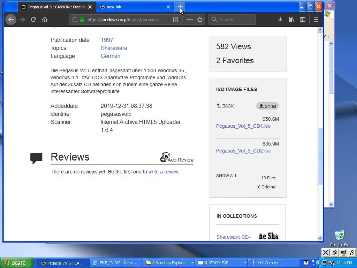
Task: Open the Shareware topic link
Action: pyautogui.click(x=114, y=48)
